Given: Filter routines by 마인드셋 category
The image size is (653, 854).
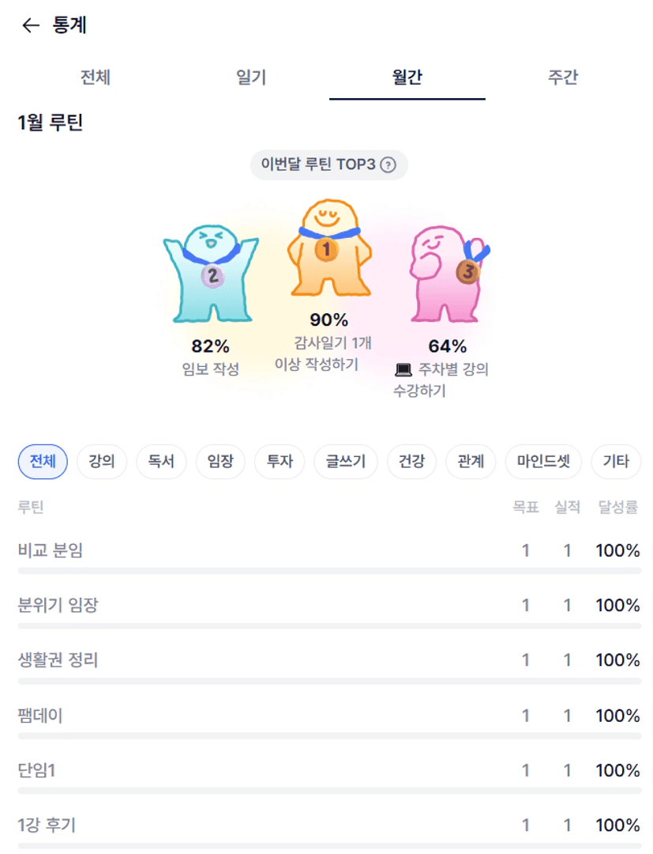Looking at the screenshot, I should [x=543, y=462].
